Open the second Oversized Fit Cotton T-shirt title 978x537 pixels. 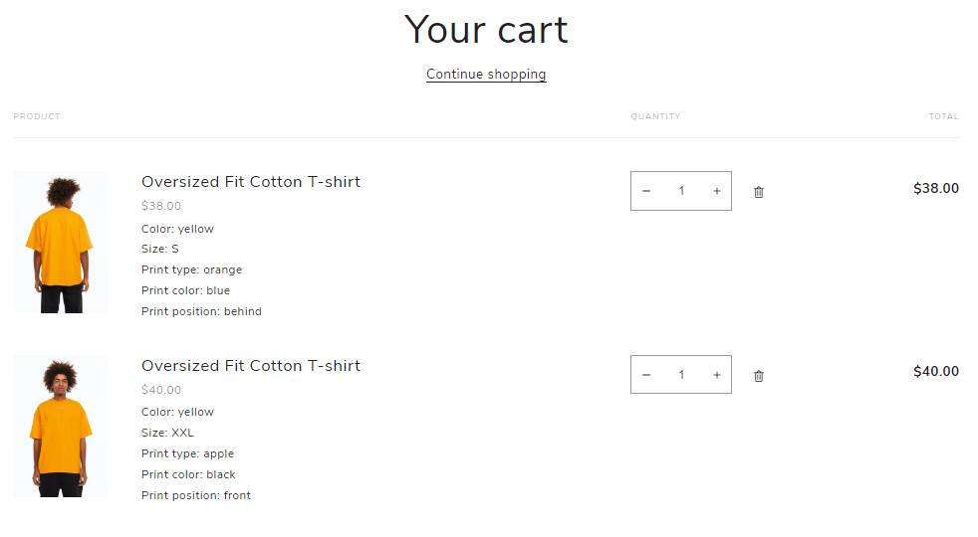(x=251, y=366)
